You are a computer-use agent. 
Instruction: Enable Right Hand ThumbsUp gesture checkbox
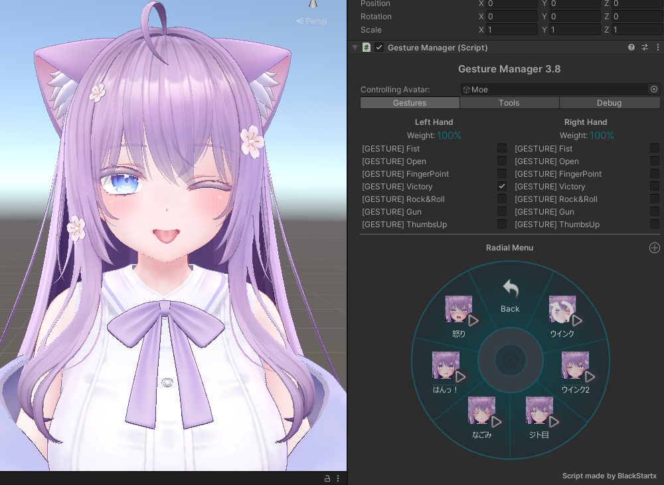(x=655, y=225)
